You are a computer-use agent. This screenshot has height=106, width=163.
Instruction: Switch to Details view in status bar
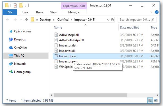150,100
